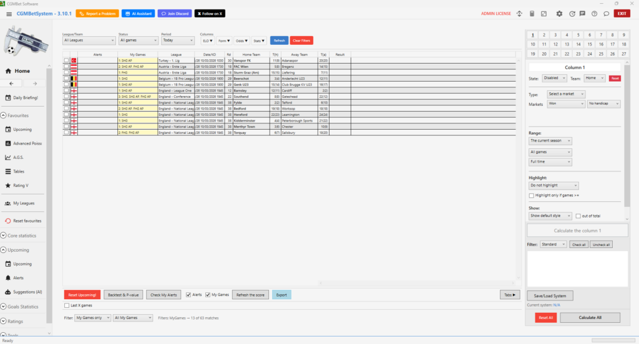Select column tab number 5
The height and width of the screenshot is (344, 639).
579,36
